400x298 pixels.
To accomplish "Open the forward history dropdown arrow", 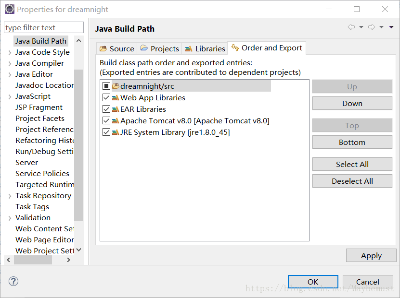I will point(381,27).
